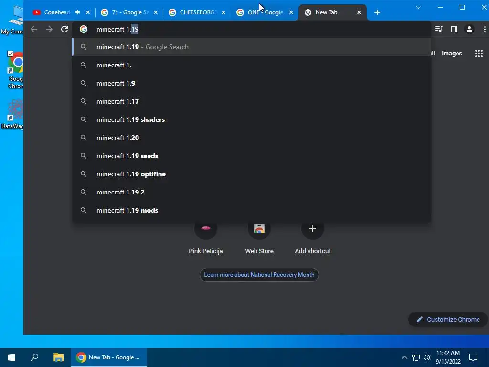489x367 pixels.
Task: Switch to the 'ONE - Google' tab
Action: point(264,12)
